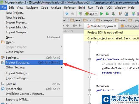Open the Build menu
This screenshot has height=104, width=139.
[x=81, y=8]
